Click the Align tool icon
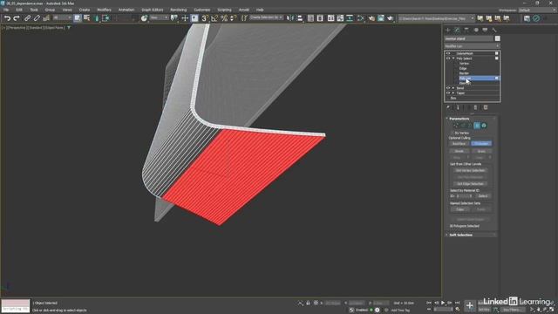This screenshot has height=314, width=558. point(300,18)
